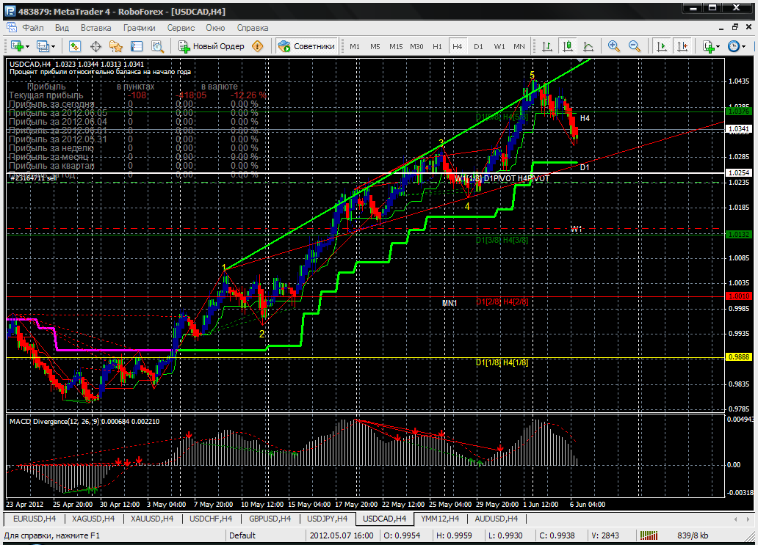
Task: Toggle the Data Window crosshair icon
Action: click(95, 46)
